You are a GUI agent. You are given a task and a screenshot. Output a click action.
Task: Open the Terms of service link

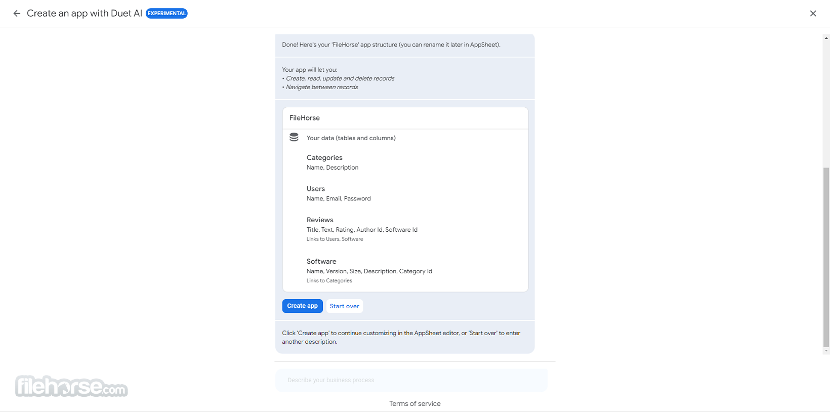point(415,403)
